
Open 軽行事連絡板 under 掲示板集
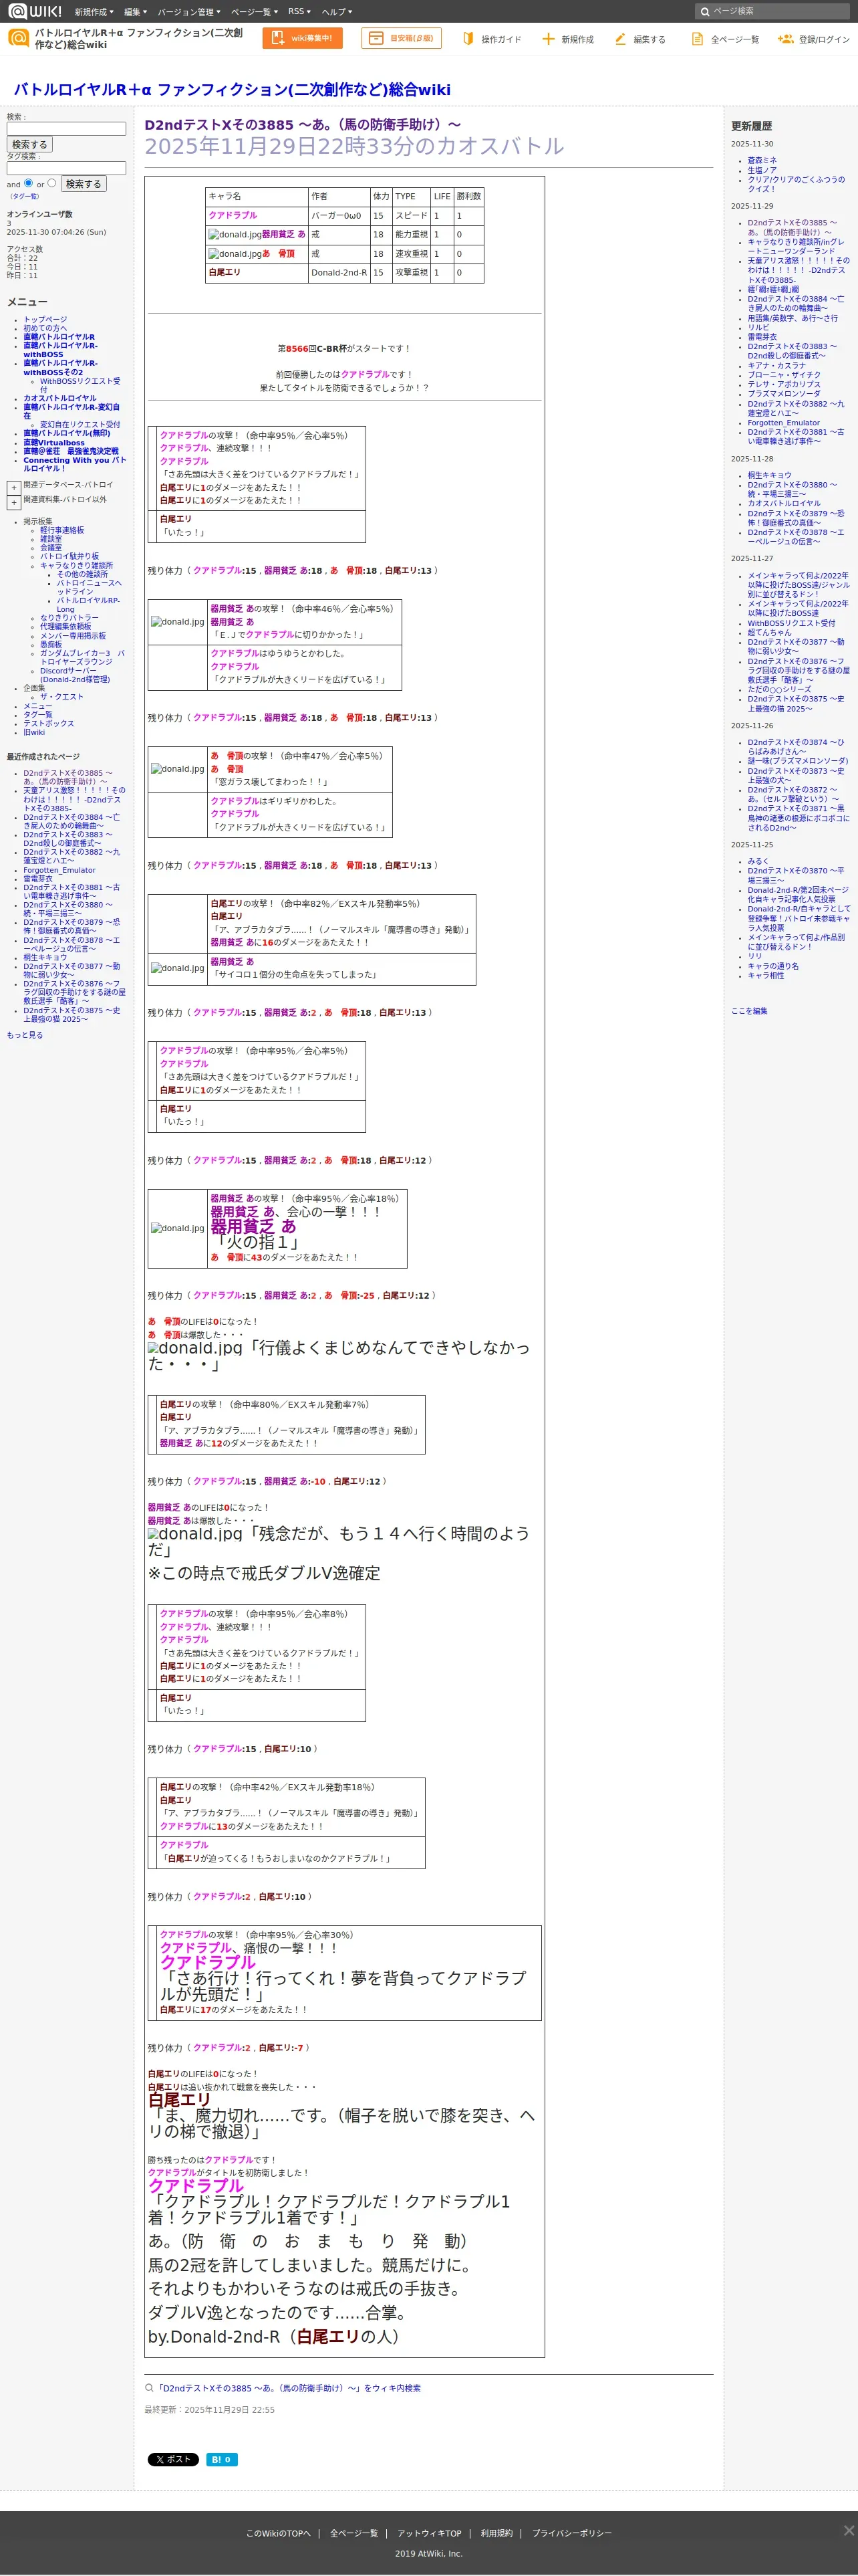click(x=62, y=530)
